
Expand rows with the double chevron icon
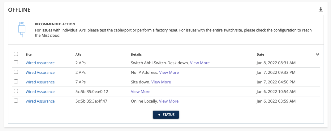point(317,54)
